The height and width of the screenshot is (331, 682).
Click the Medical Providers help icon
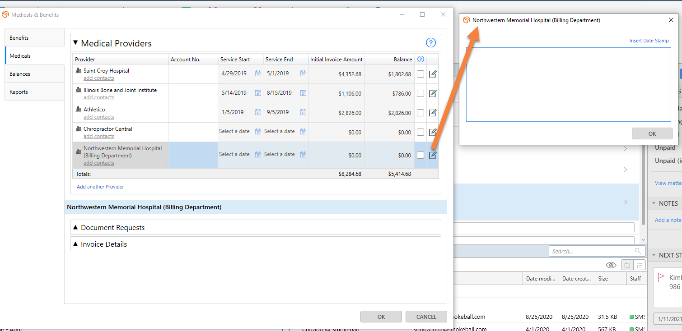(431, 43)
